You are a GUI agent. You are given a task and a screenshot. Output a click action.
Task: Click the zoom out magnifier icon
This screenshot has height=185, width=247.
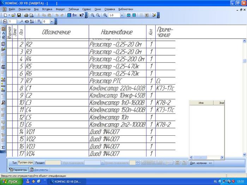point(98,16)
